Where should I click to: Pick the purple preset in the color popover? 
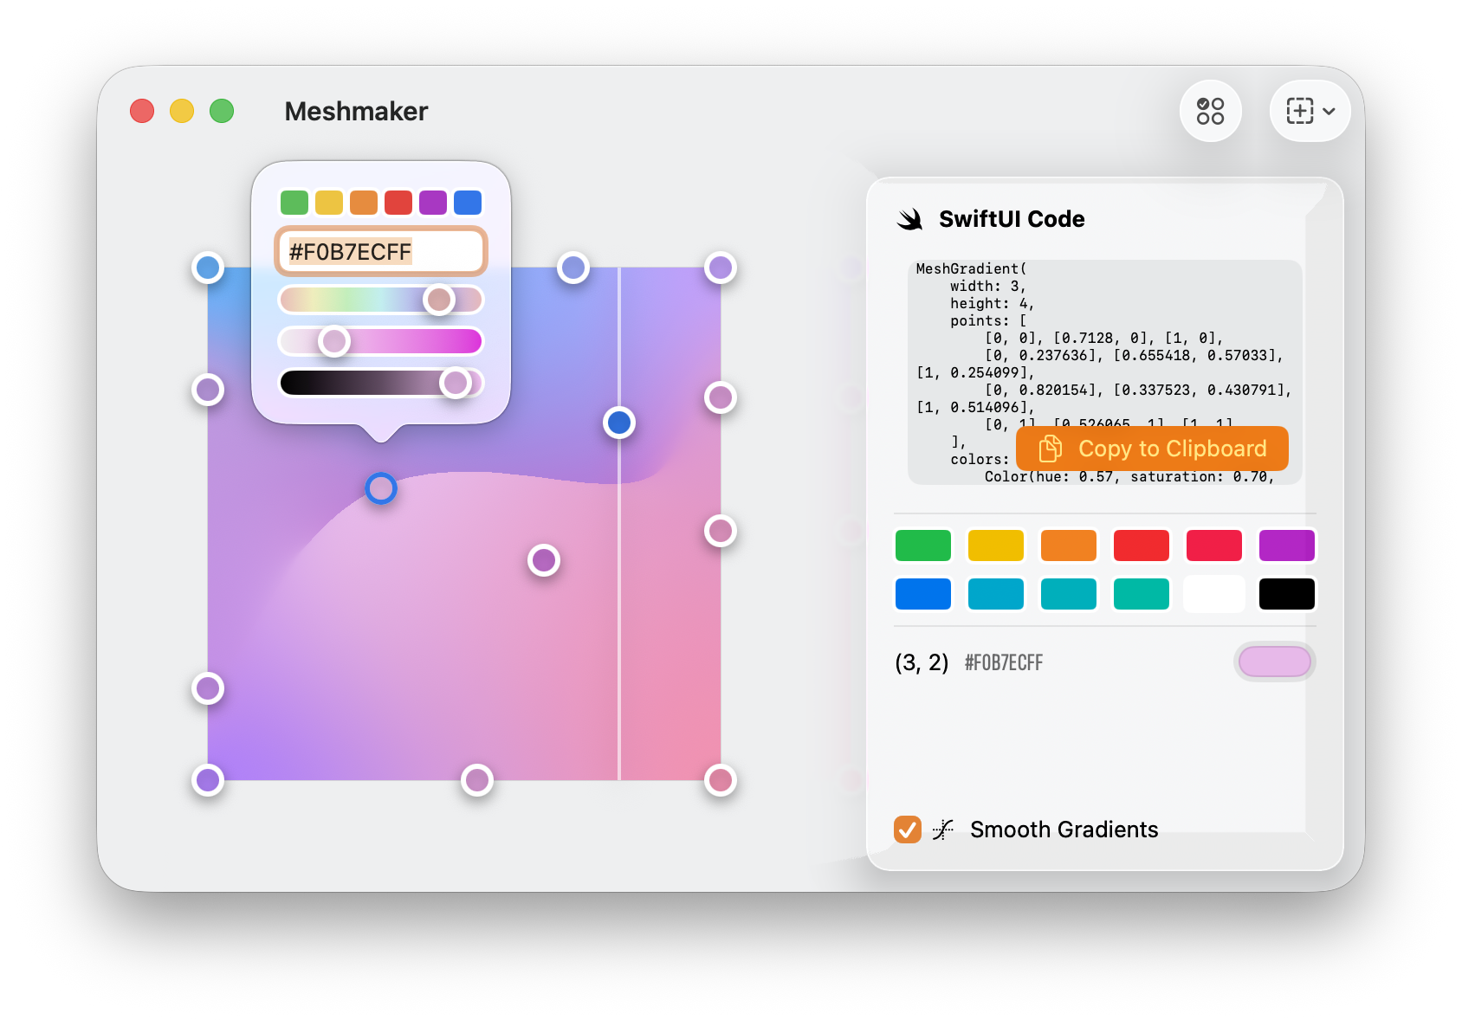click(433, 203)
